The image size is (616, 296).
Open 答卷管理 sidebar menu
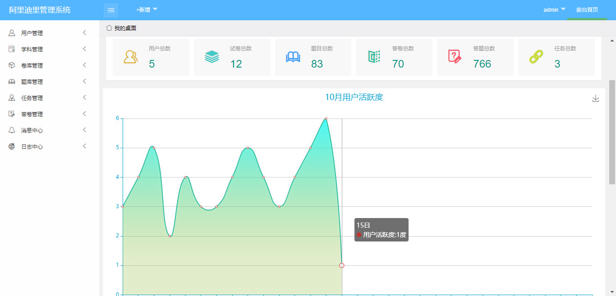coord(50,114)
